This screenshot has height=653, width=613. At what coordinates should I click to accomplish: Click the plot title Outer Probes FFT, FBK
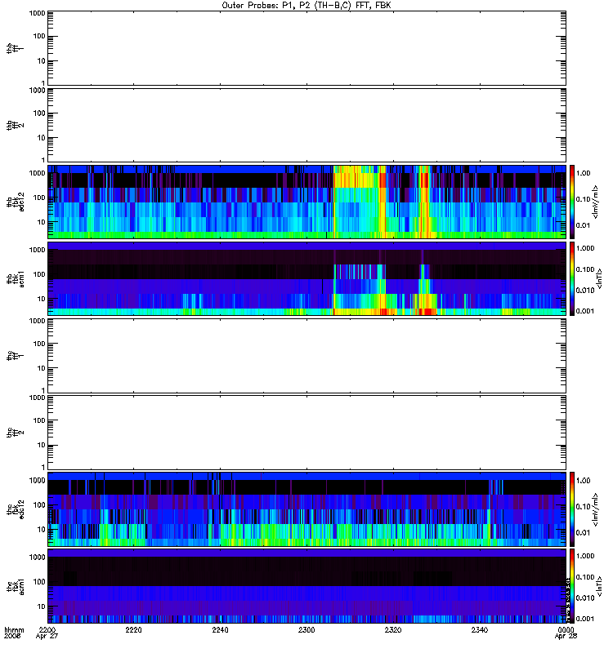click(x=306, y=6)
